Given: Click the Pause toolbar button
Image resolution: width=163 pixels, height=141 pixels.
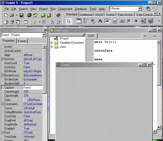Looking at the screenshot, I should [x=44, y=22].
